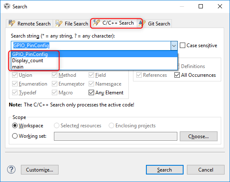The height and width of the screenshot is (182, 230).
Task: Uncheck the Any Element checkbox
Action: point(91,93)
